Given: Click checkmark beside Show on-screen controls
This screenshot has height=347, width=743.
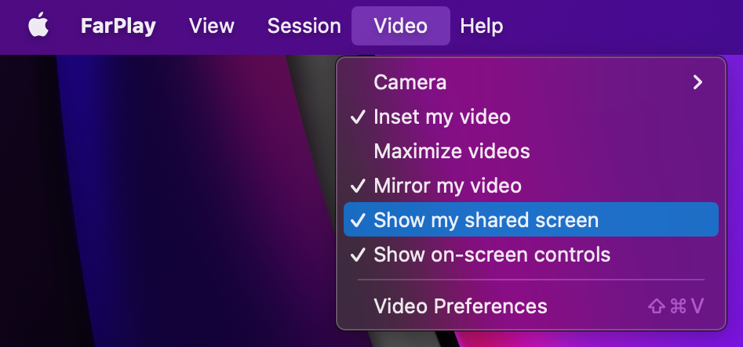Looking at the screenshot, I should point(358,255).
